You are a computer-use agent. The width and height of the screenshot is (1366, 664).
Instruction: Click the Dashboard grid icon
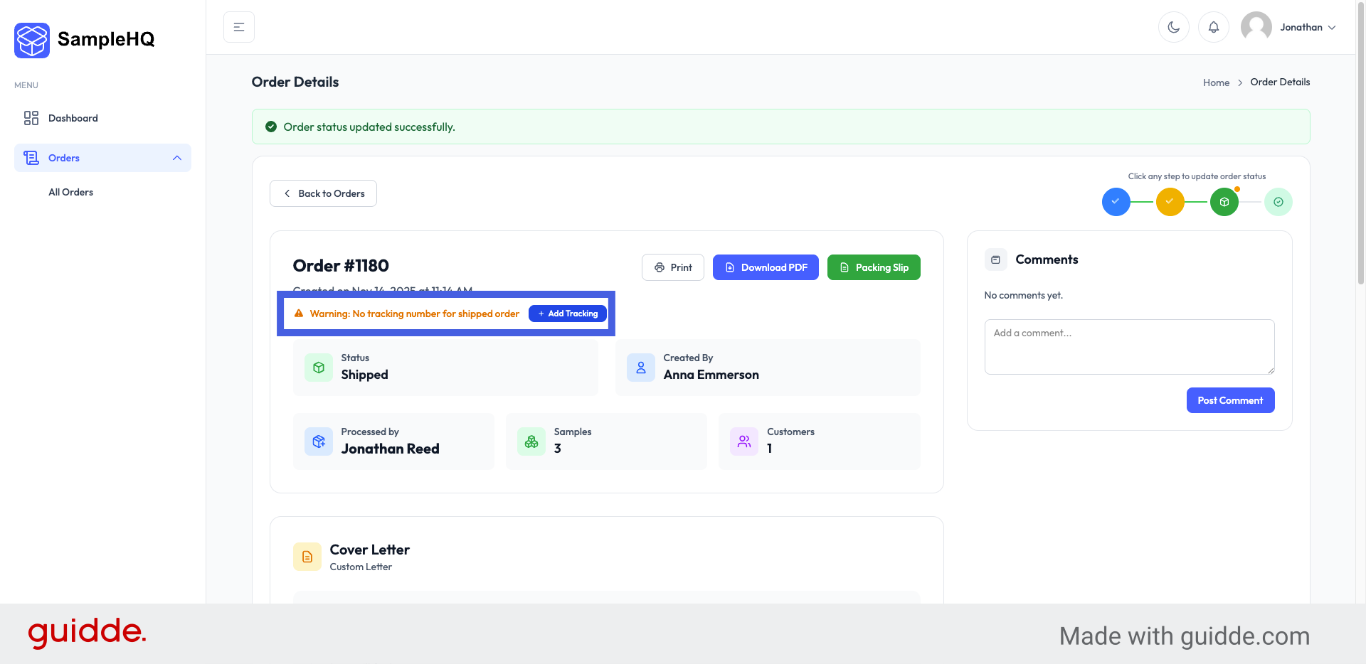tap(31, 117)
